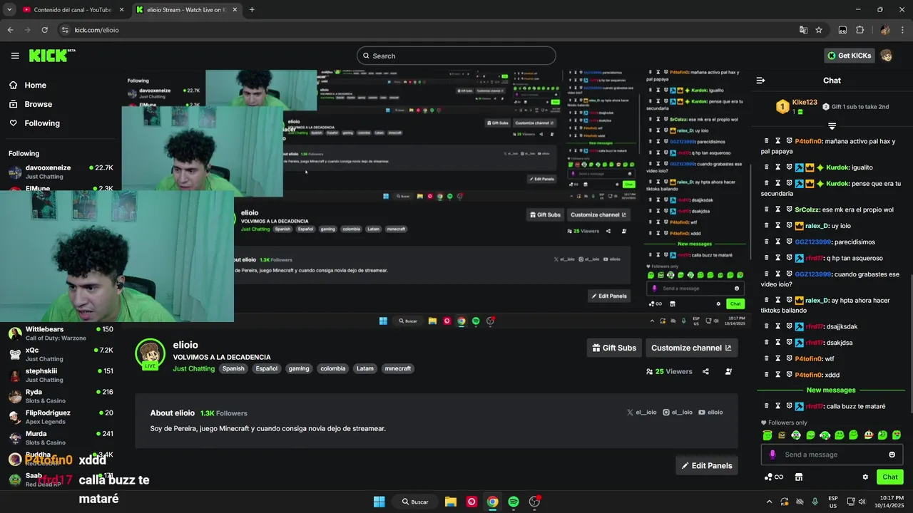The width and height of the screenshot is (913, 513).
Task: Click the Gift Subs button
Action: click(x=614, y=348)
